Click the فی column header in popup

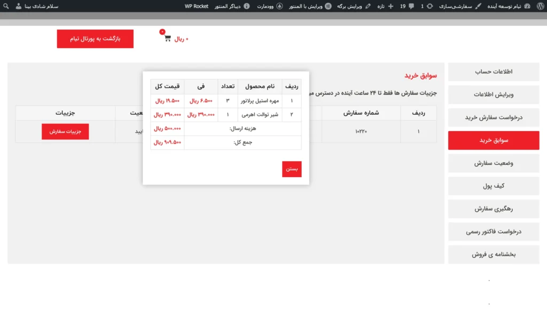coord(201,86)
